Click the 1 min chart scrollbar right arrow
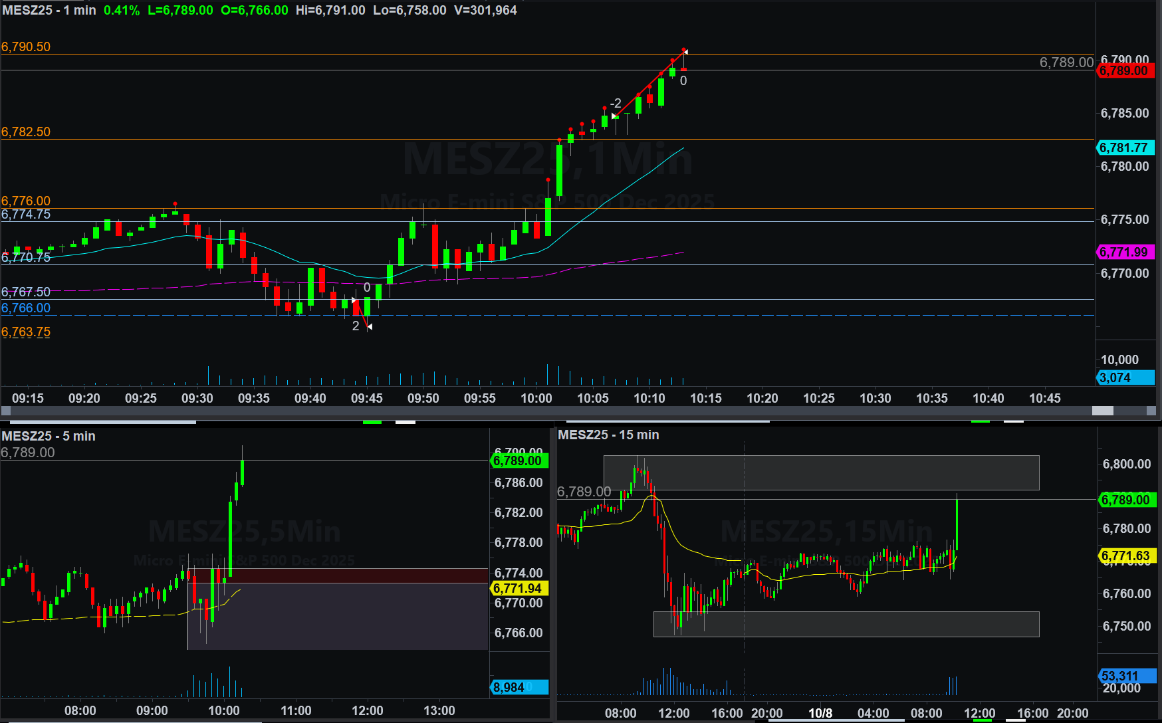1162x723 pixels. click(x=1151, y=411)
